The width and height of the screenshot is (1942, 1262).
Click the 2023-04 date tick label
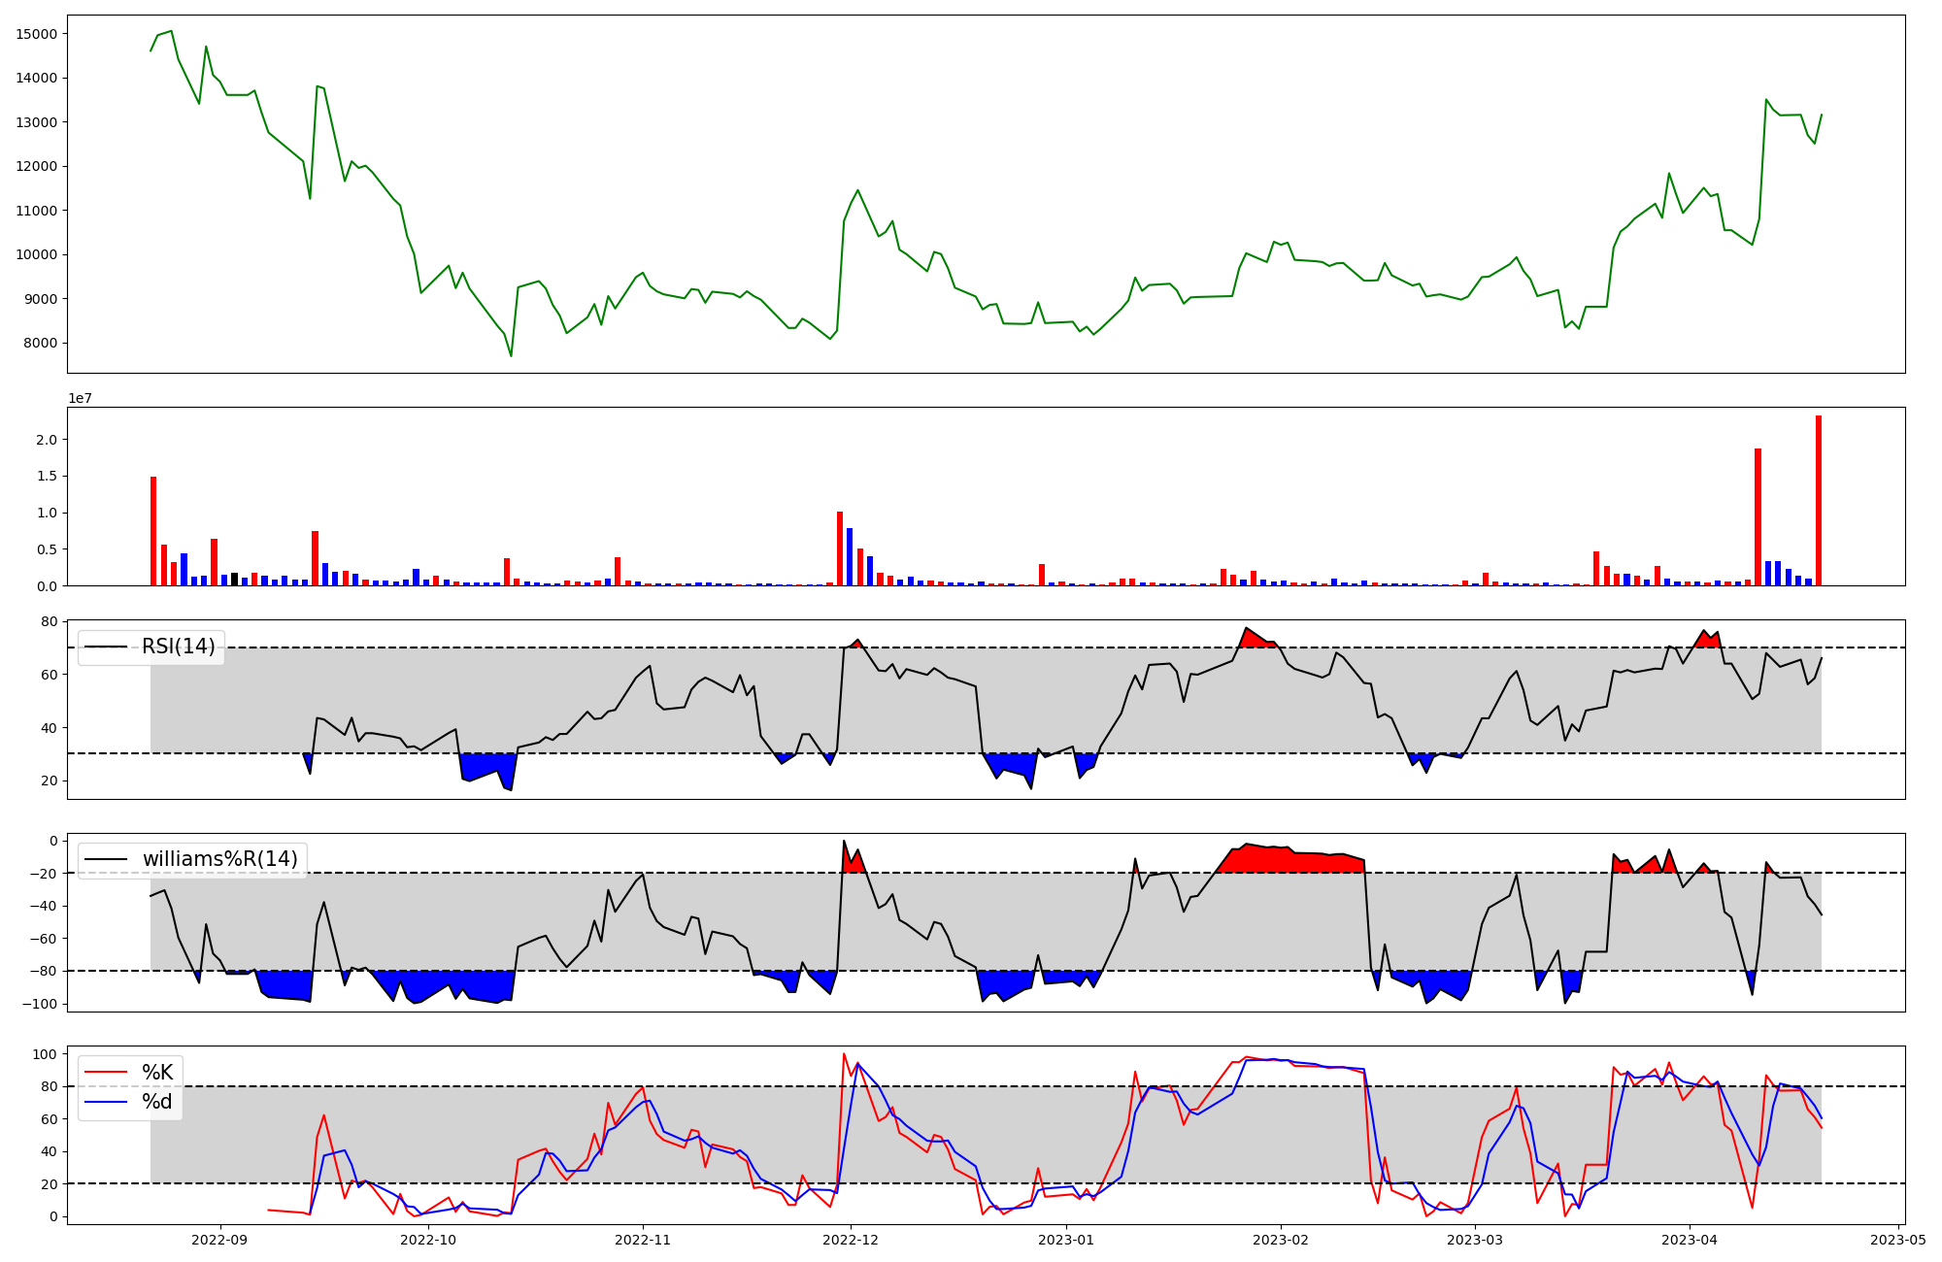(x=1690, y=1240)
